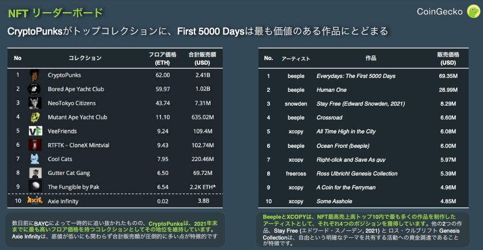
Task: Click the 合計販売額 (USD) column header
Action: pos(202,58)
